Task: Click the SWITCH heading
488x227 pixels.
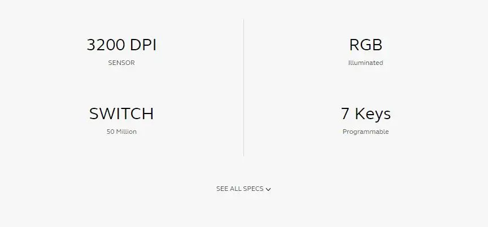Action: click(121, 114)
